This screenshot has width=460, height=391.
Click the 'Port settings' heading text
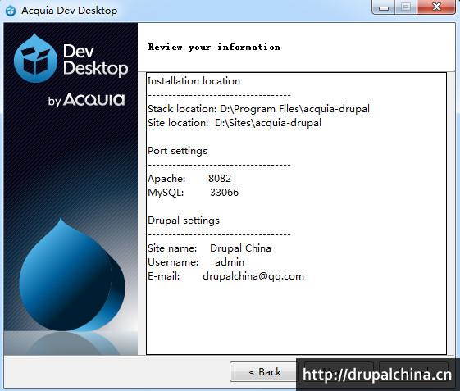pos(177,151)
